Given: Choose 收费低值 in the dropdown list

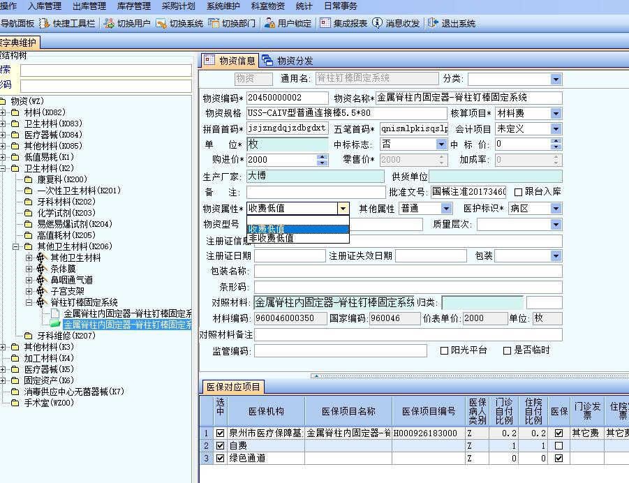Looking at the screenshot, I should click(x=297, y=229).
